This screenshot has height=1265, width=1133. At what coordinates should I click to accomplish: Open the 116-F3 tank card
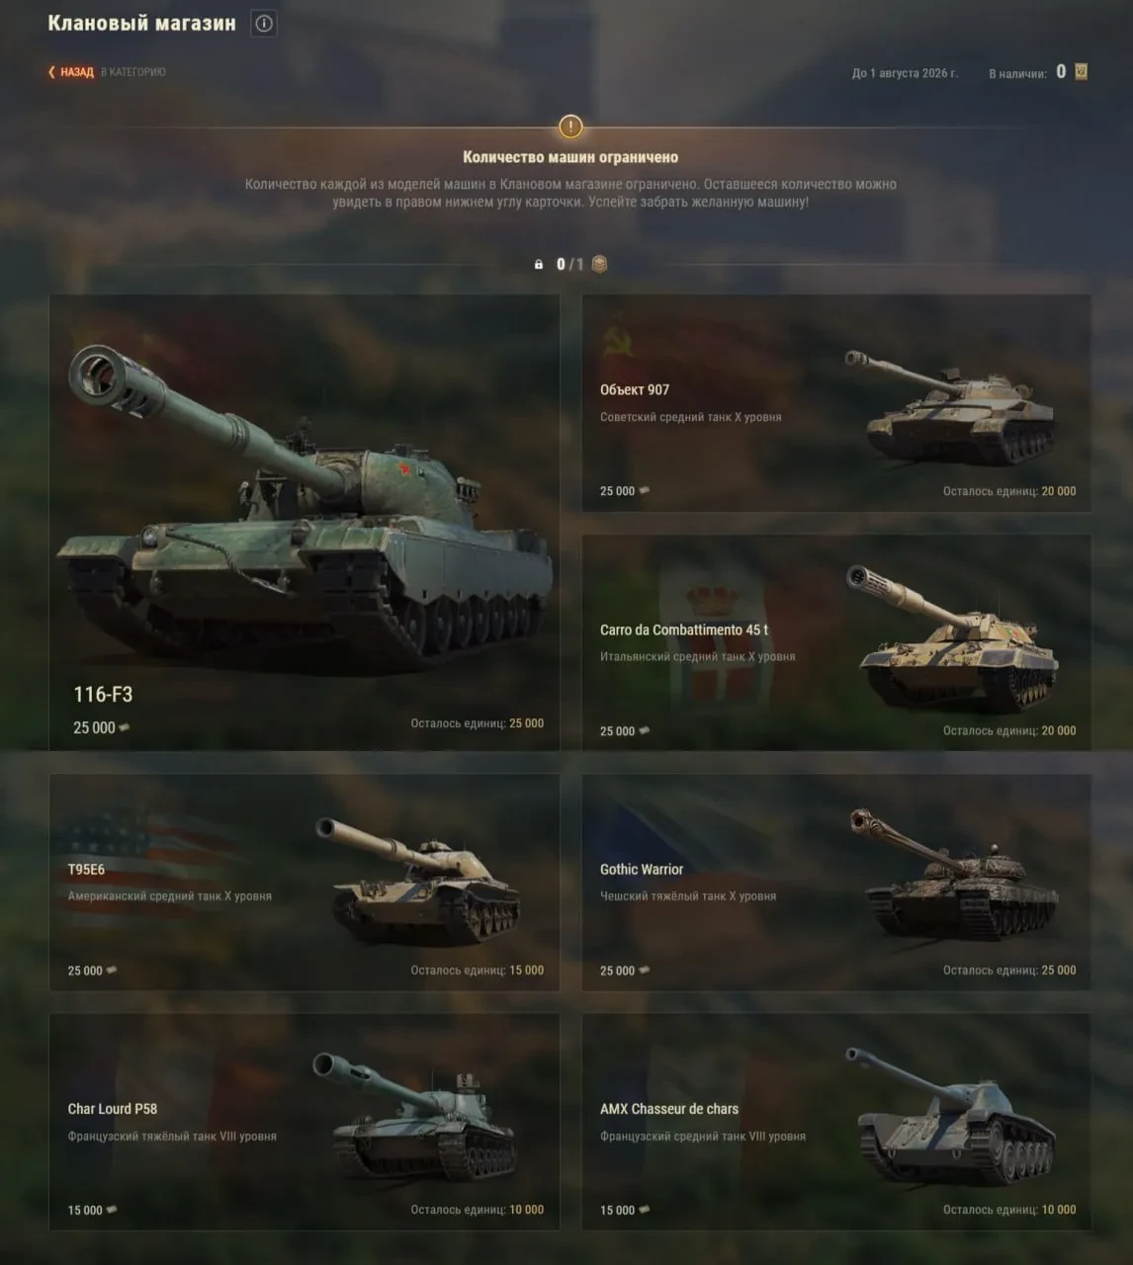[x=305, y=523]
